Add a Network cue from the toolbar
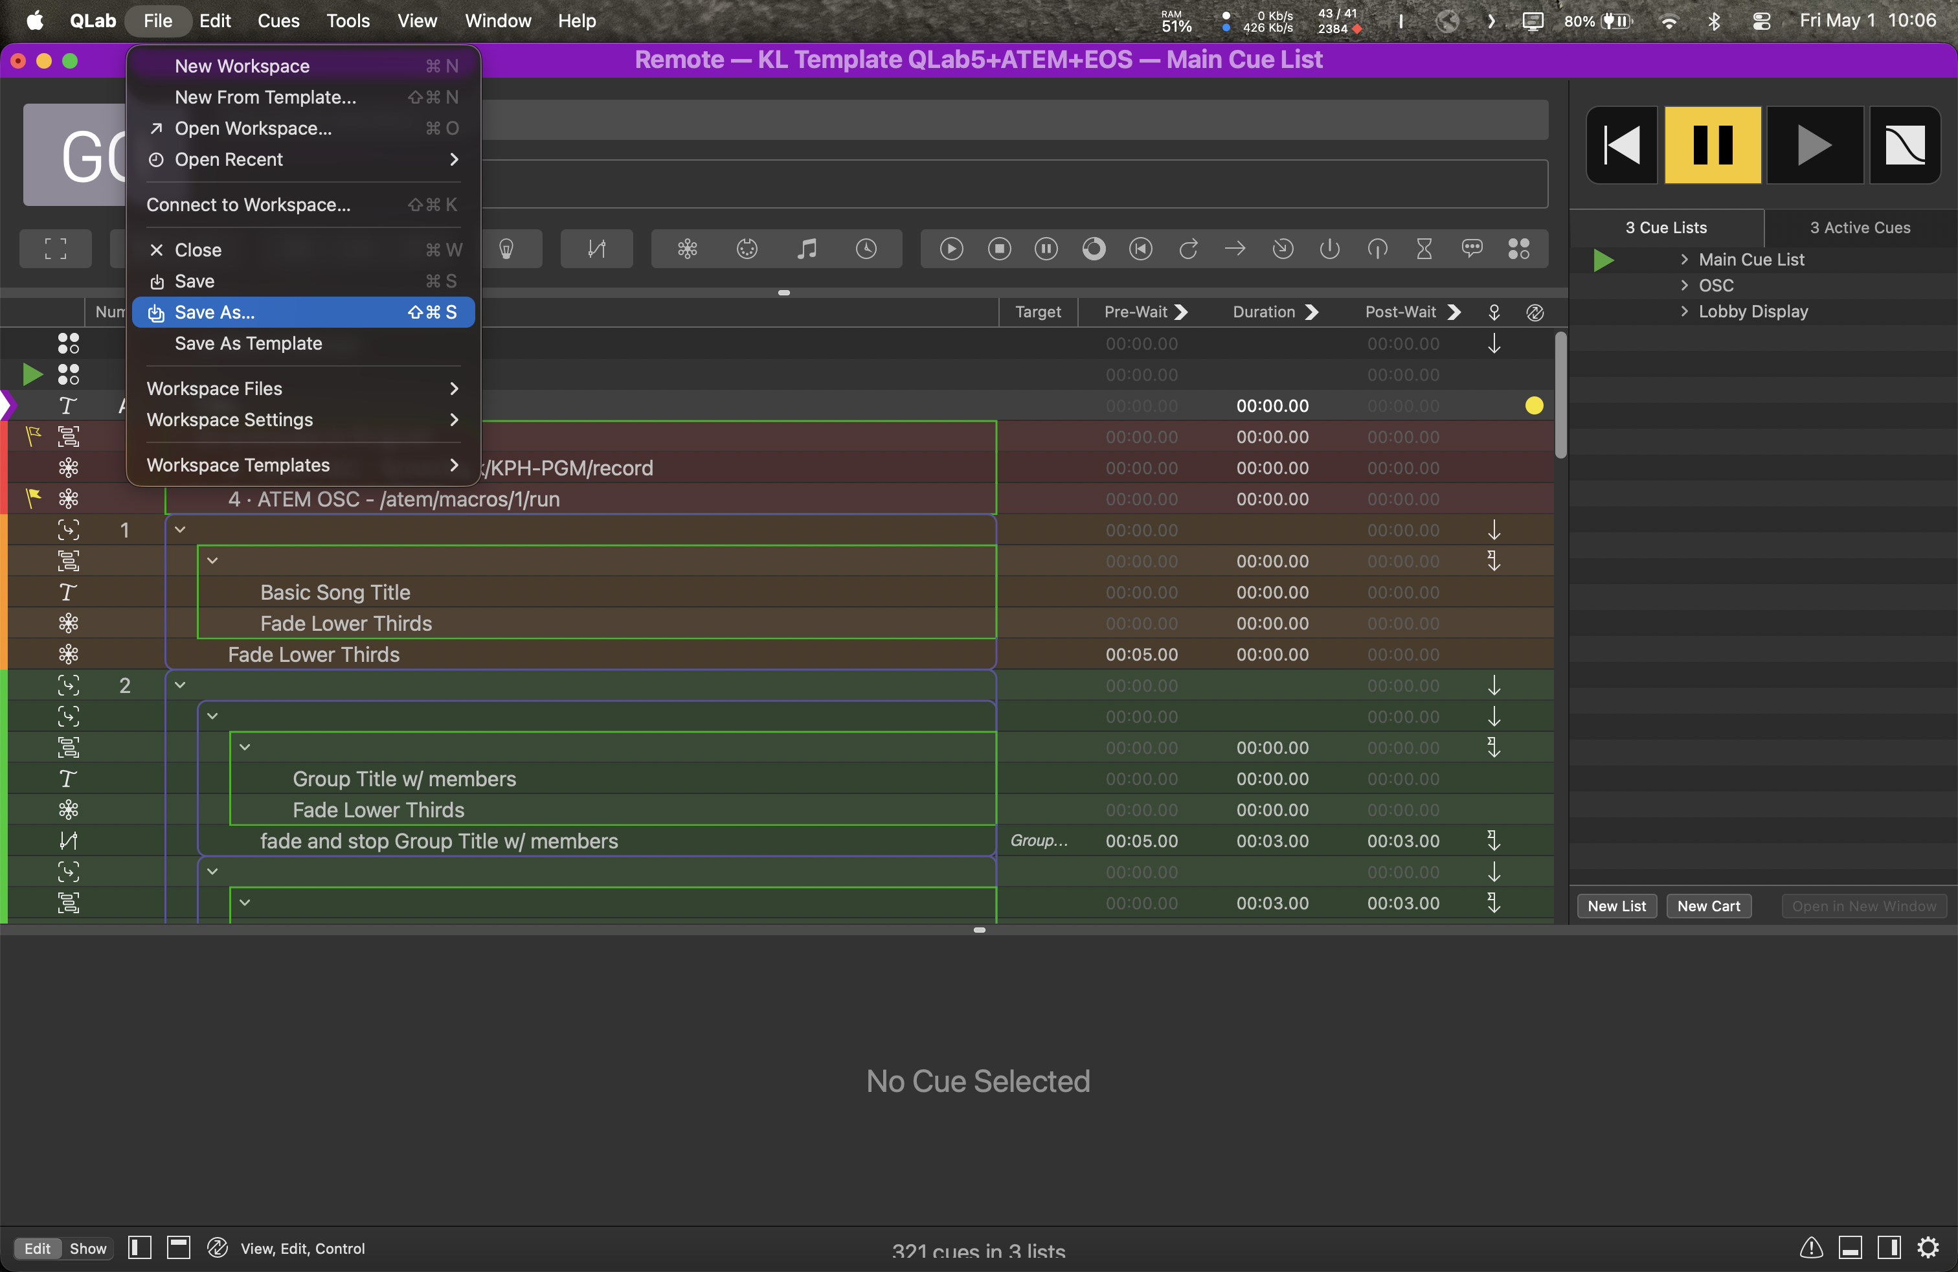The height and width of the screenshot is (1272, 1958). 687,249
